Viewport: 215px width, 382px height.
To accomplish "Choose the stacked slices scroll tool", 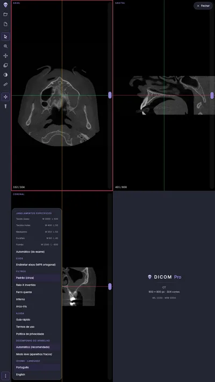I will point(5,66).
